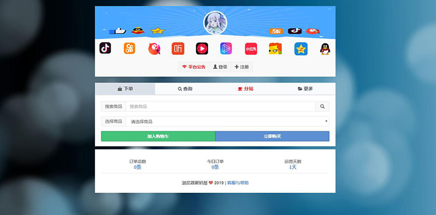Click the black and red video player icon
Viewport: 436px width, 215px height.
click(x=202, y=48)
